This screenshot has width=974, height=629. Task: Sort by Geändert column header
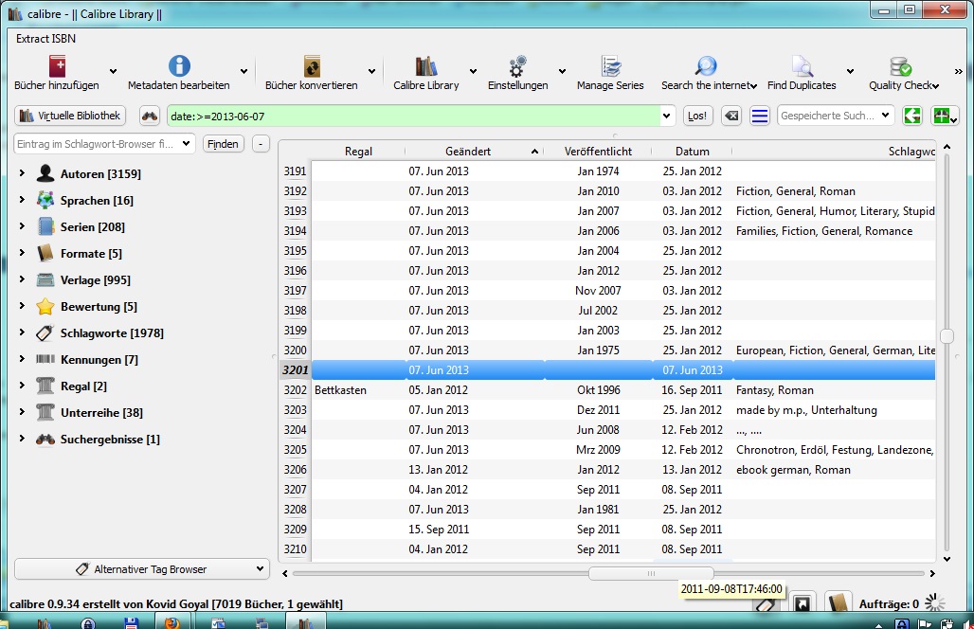474,151
